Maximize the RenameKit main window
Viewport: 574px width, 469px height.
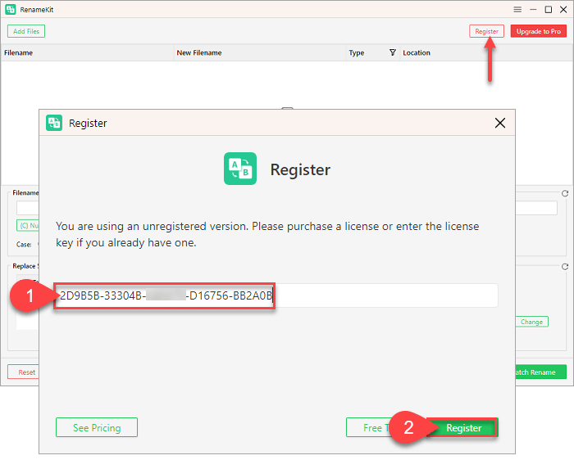(x=549, y=10)
